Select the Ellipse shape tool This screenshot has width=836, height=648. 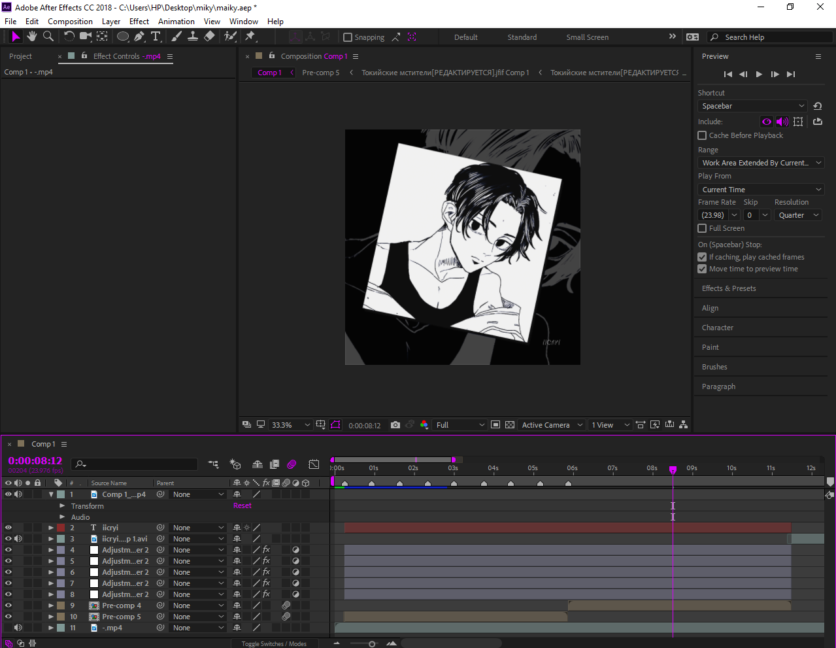pyautogui.click(x=122, y=37)
